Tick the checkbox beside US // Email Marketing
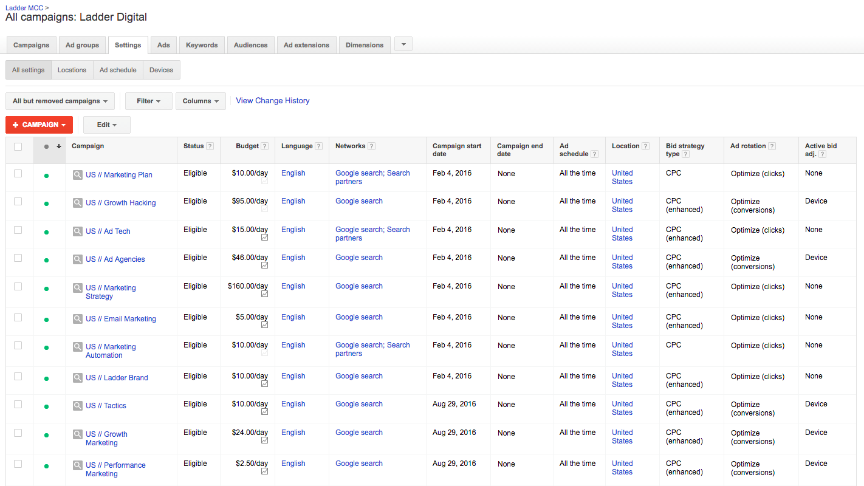The height and width of the screenshot is (486, 864). pos(18,317)
